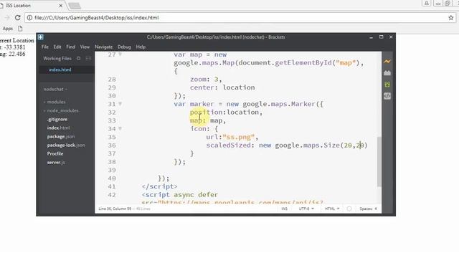Select index.html in Working Files
The width and height of the screenshot is (459, 258).
[60, 70]
